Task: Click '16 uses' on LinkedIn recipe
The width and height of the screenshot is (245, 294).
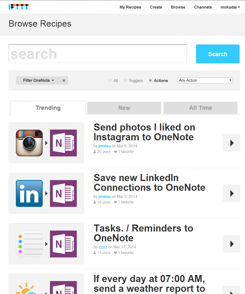Action: pos(102,202)
